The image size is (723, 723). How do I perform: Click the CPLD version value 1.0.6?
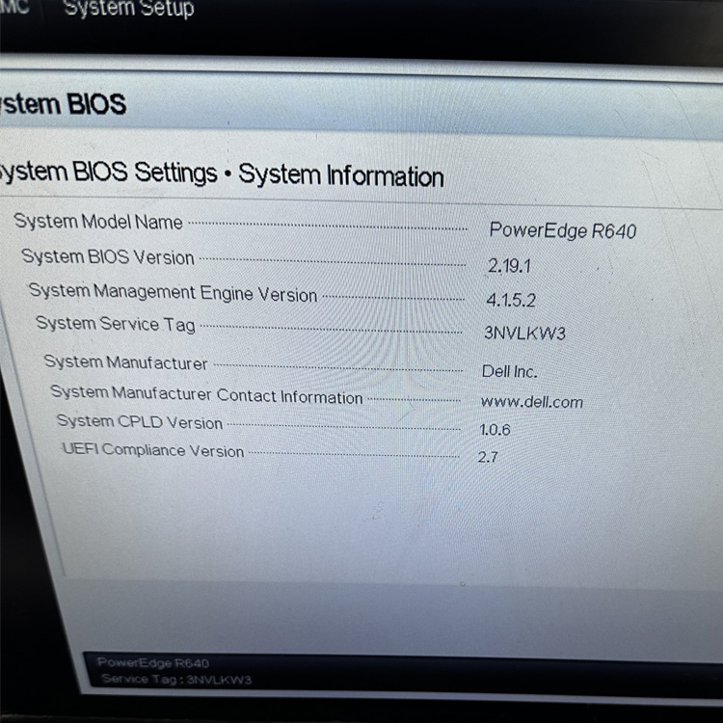[x=495, y=430]
